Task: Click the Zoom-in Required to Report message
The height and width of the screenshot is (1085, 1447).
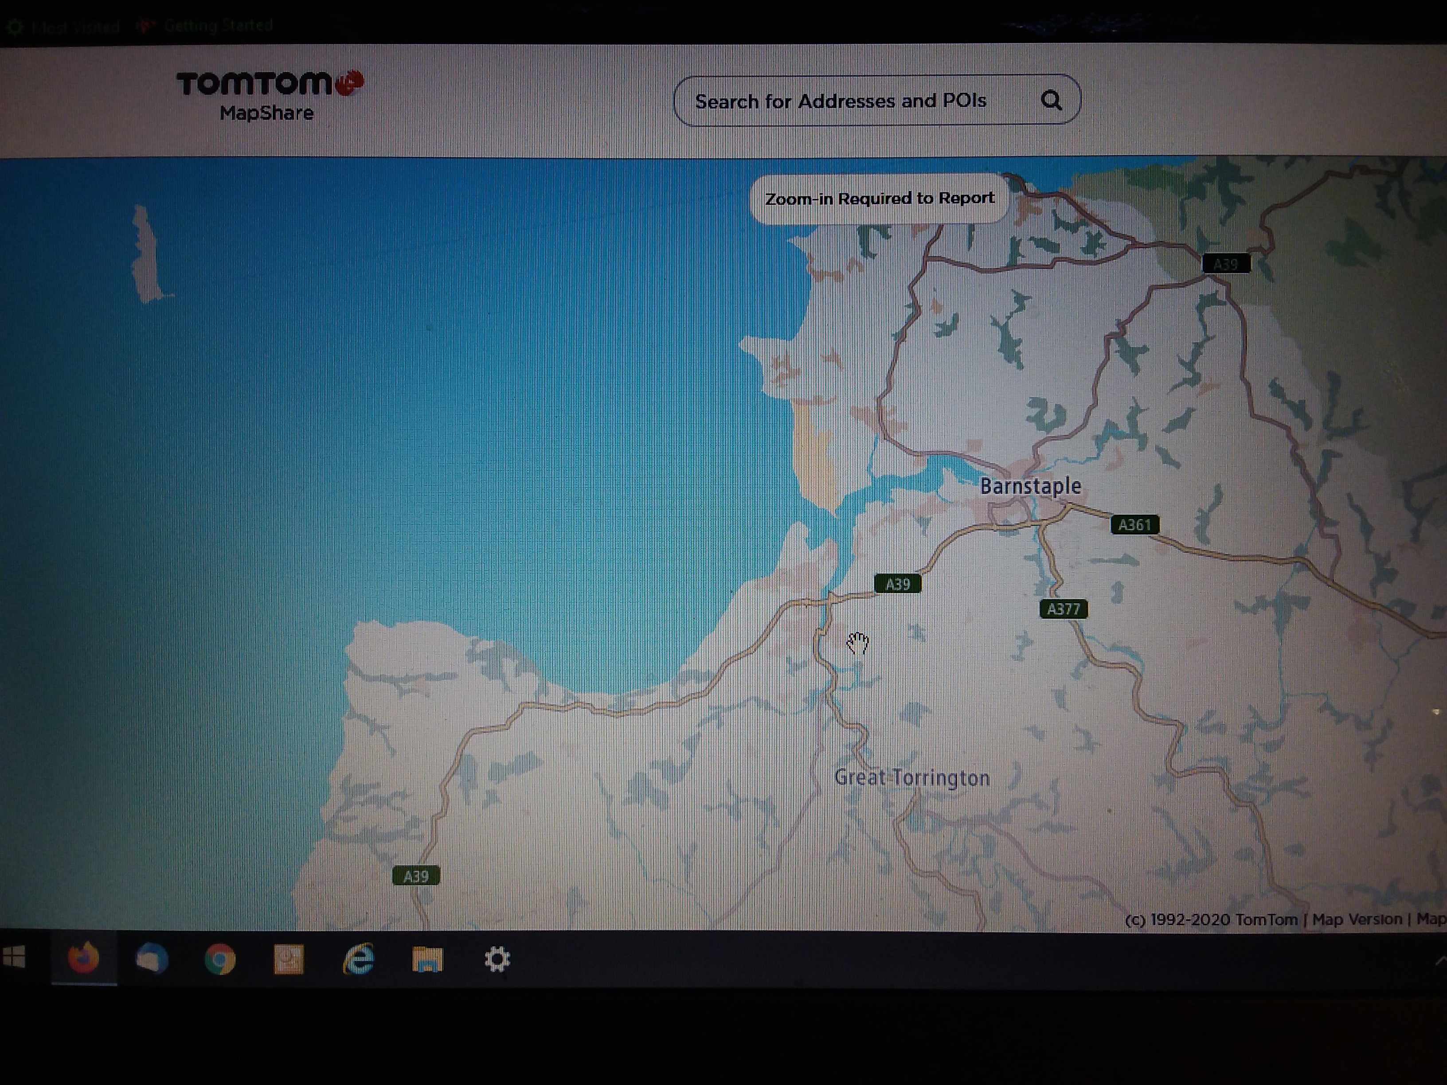Action: click(879, 198)
